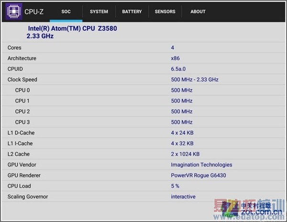
Task: Select the L1 I-Cache row label
Action: (x=20, y=143)
